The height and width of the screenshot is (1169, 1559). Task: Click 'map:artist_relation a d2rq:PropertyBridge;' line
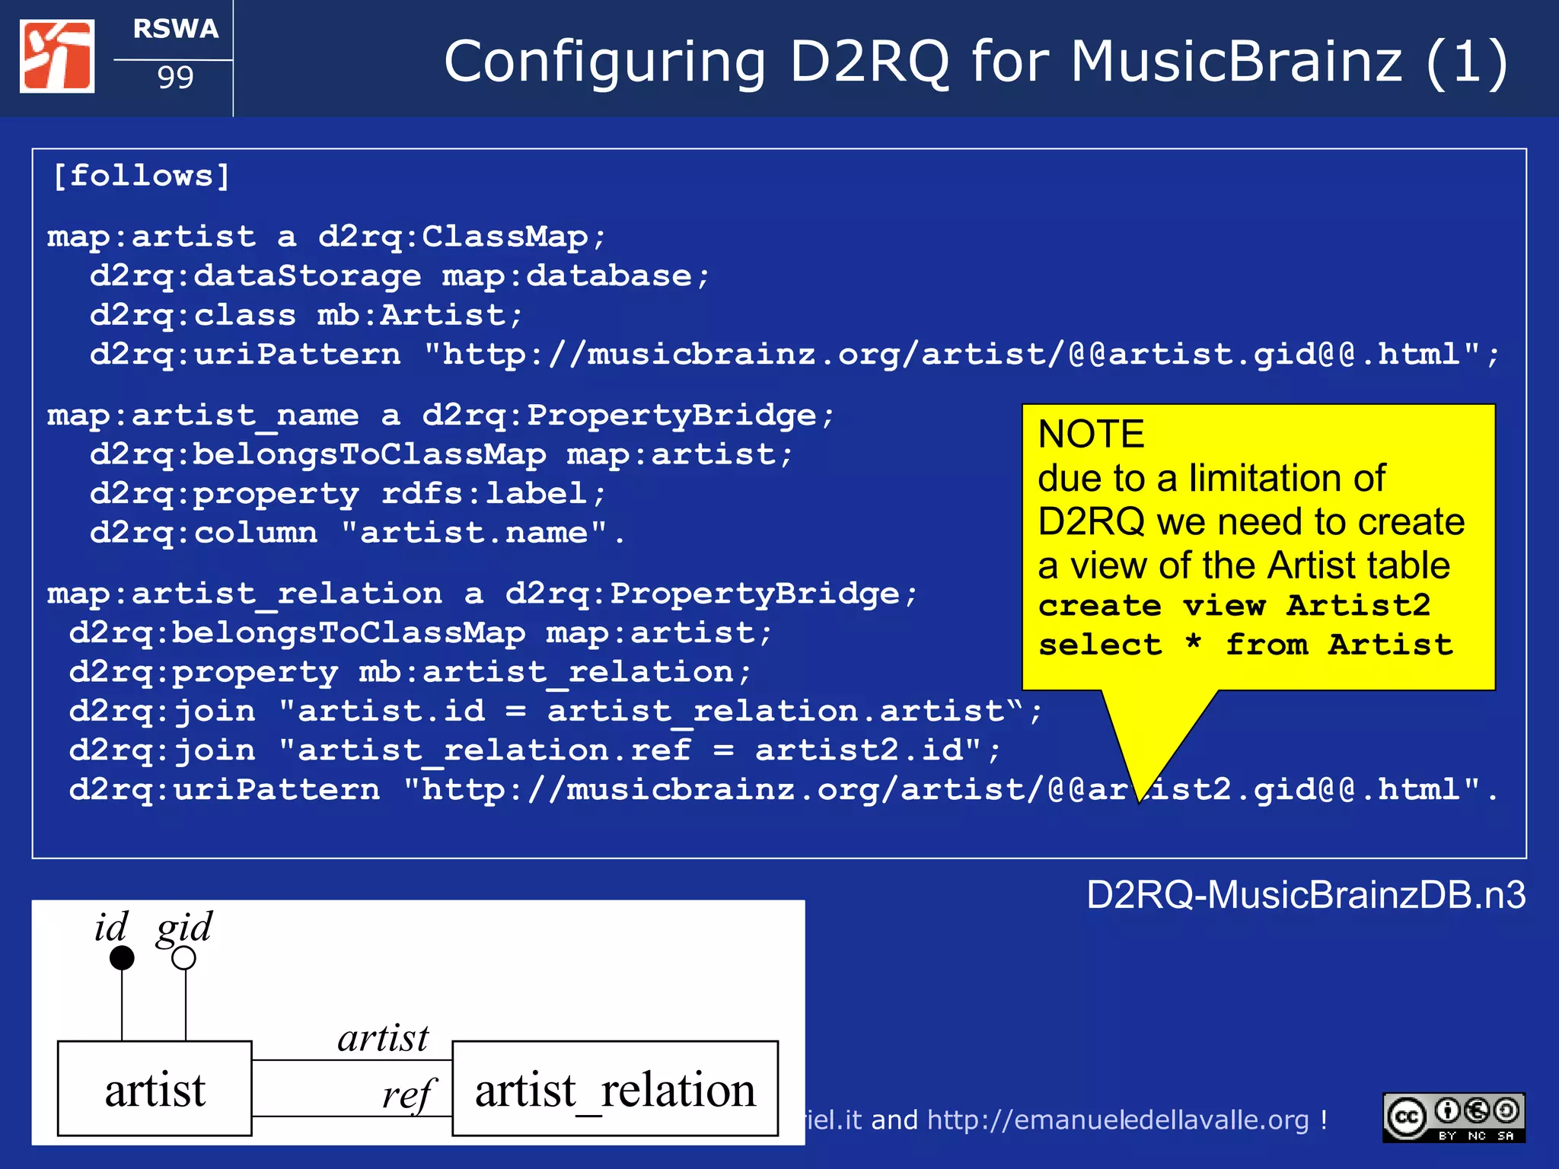[x=483, y=594]
